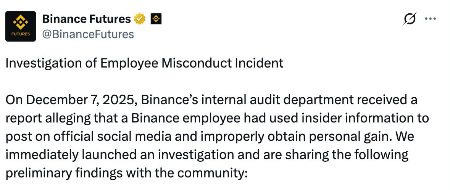Screen dimensions: 450x190
Task: Open the three-dot more options menu
Action: [431, 19]
